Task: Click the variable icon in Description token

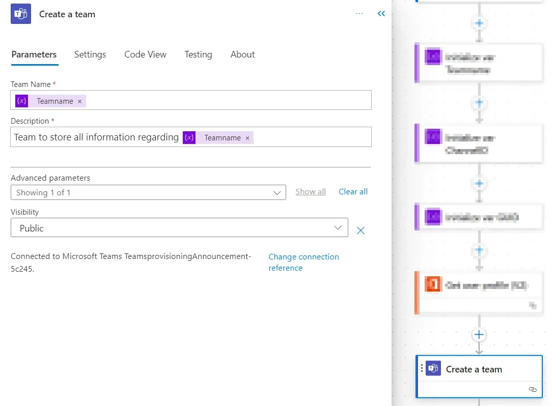Action: click(x=189, y=137)
